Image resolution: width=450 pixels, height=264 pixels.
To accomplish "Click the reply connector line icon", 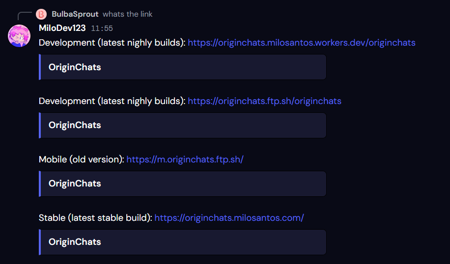I will click(25, 16).
